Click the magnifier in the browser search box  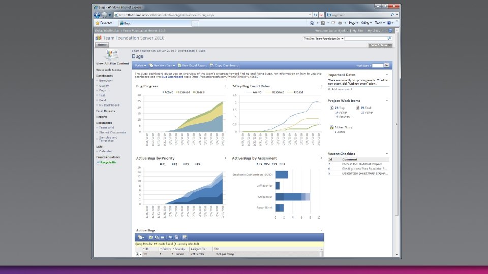pyautogui.click(x=392, y=15)
